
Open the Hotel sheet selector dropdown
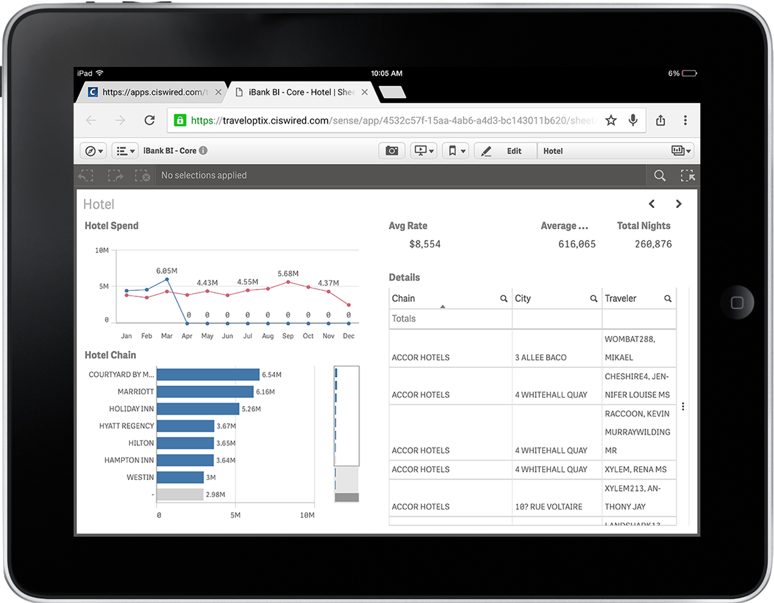coord(615,151)
